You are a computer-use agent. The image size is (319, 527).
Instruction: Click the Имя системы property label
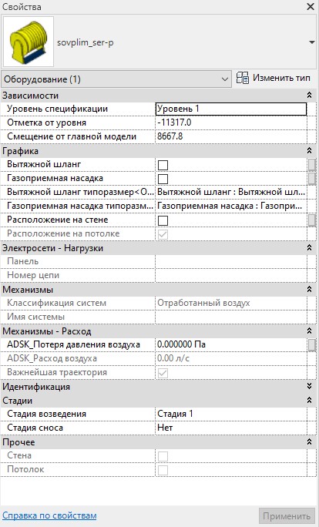[x=35, y=317]
